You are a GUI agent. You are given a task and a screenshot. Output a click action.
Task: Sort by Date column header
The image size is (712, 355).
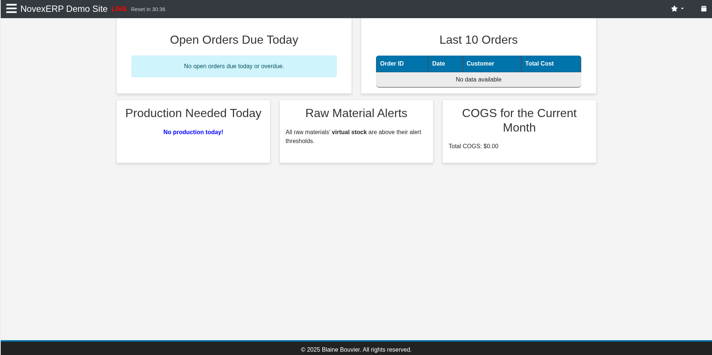click(x=445, y=64)
